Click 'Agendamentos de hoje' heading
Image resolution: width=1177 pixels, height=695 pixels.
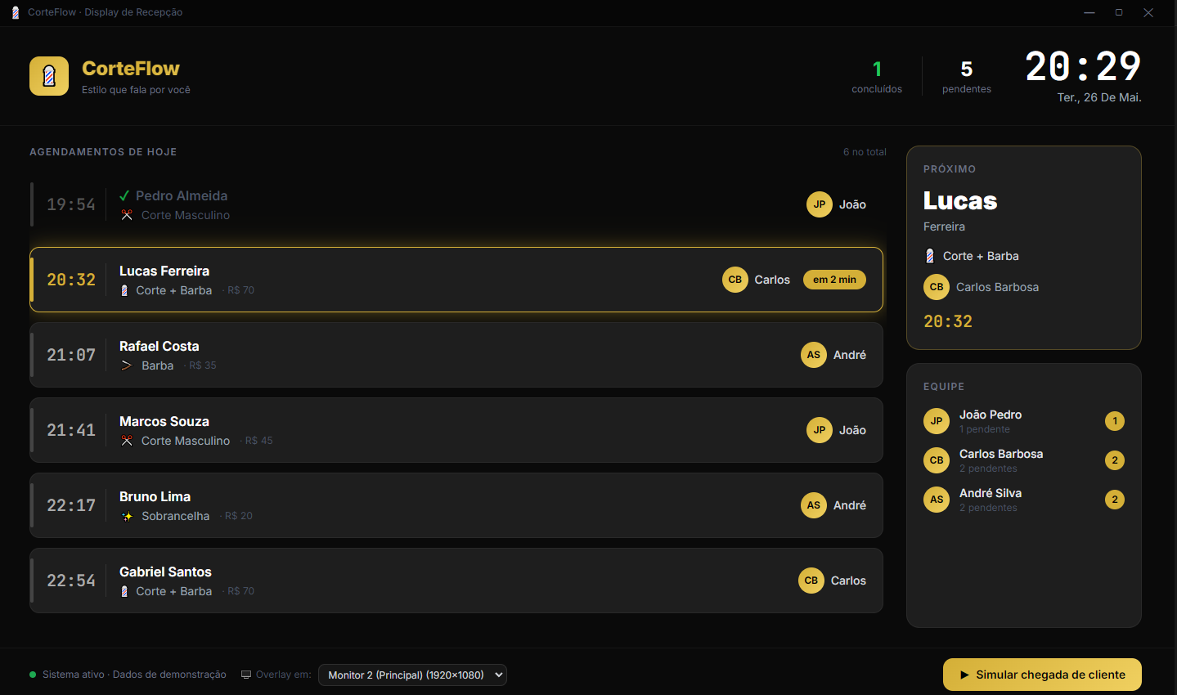click(x=103, y=152)
